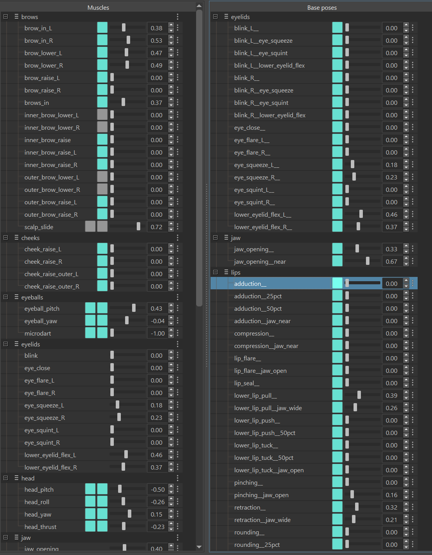Open the brows group three-dot menu
Screen dimensions: 432x555
pos(178,17)
